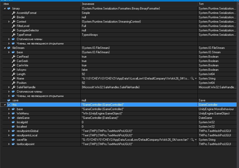Viewport: 239px width, 168px height.
Task: Click the wrench icon for Position
Action: 13,83
